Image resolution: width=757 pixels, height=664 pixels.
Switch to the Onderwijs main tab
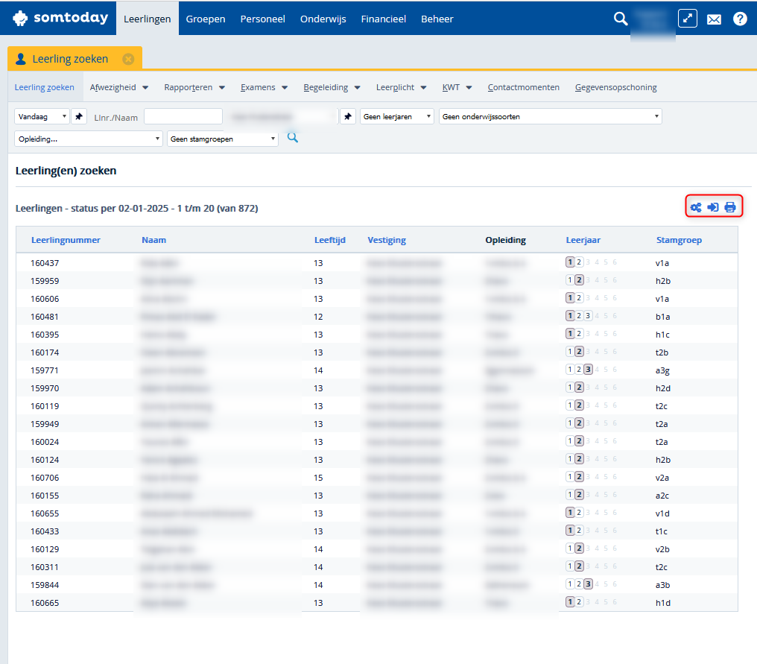tap(323, 19)
